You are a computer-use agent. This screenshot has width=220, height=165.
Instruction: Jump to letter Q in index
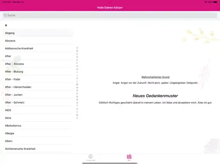77,97
